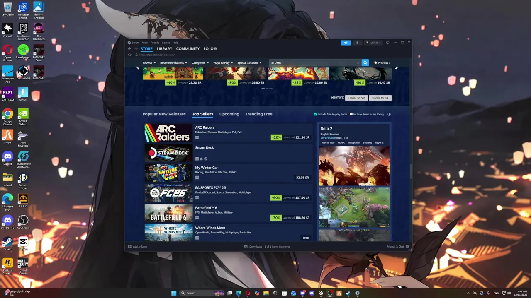Click the next arrow of specials carousel
The height and width of the screenshot is (298, 531).
397,68
